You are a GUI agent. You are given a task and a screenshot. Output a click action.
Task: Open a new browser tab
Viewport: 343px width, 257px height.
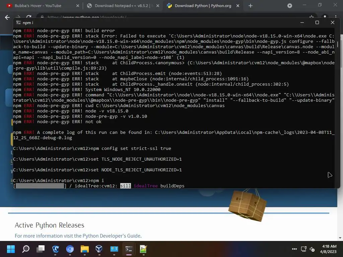251,6
